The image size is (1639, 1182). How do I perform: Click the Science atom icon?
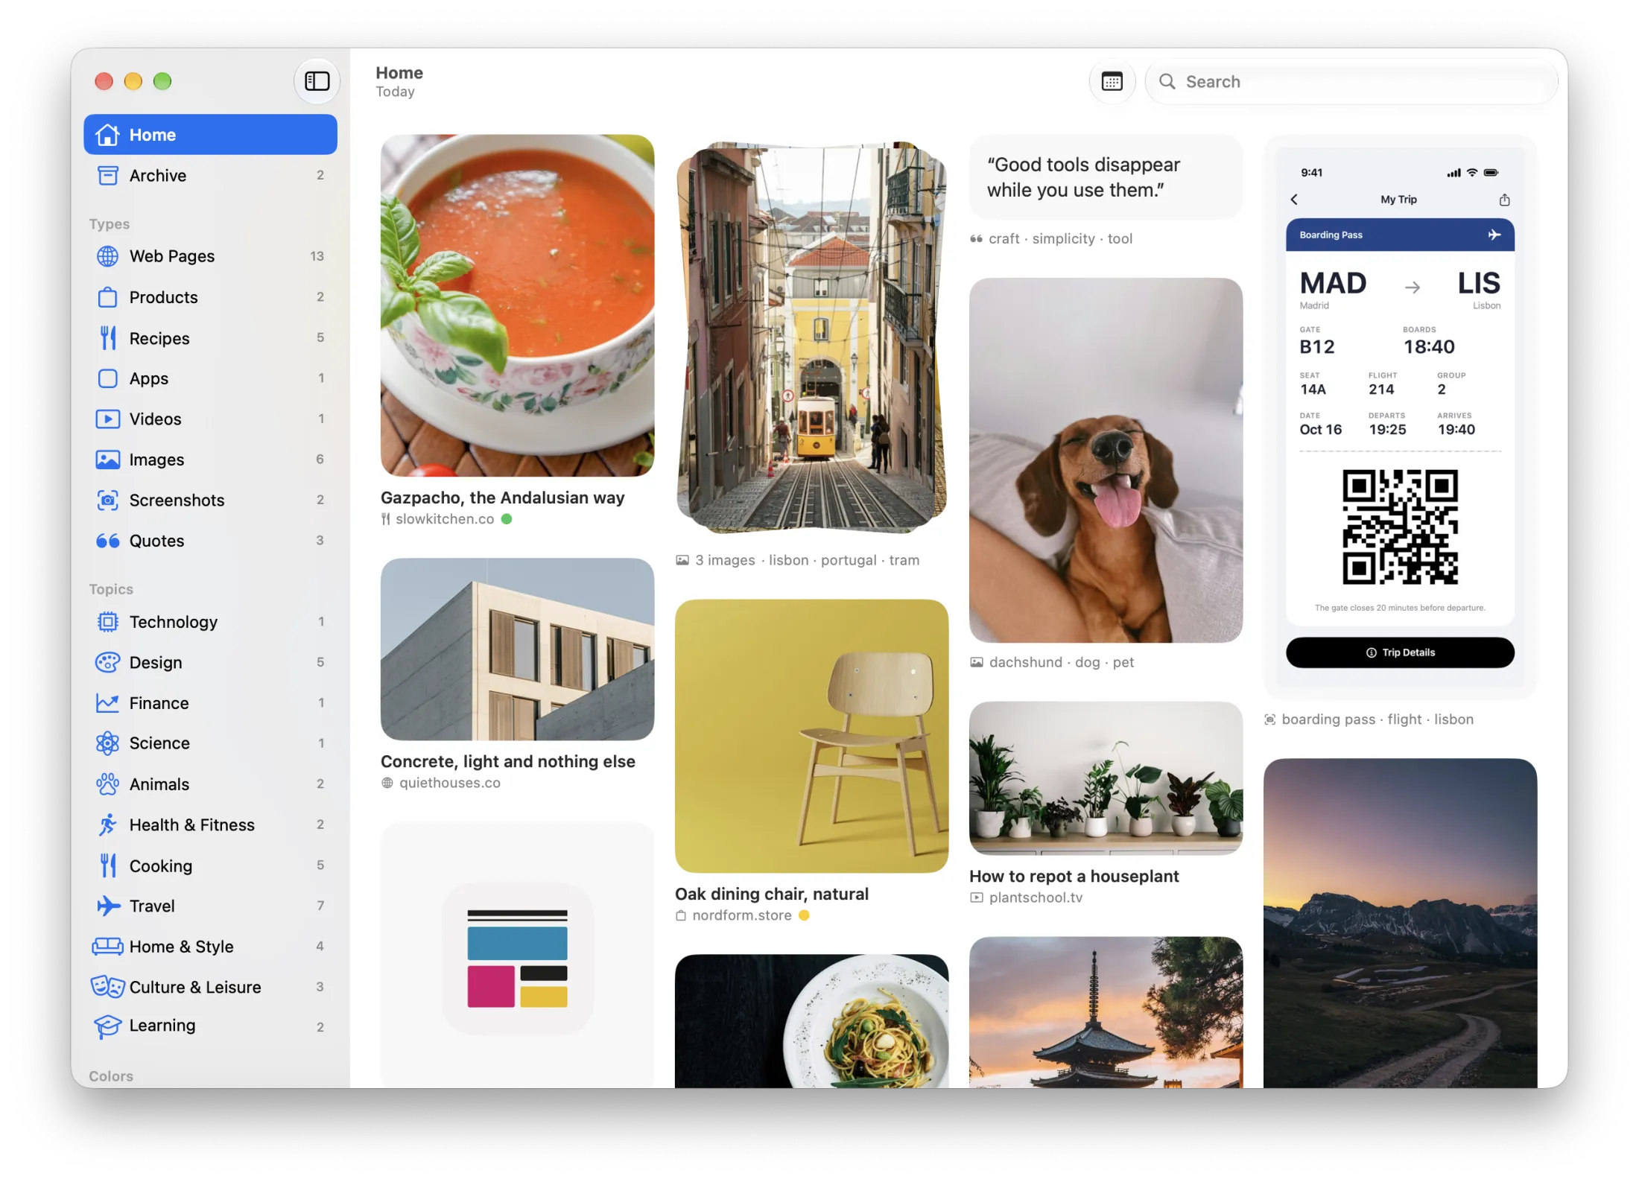[107, 743]
